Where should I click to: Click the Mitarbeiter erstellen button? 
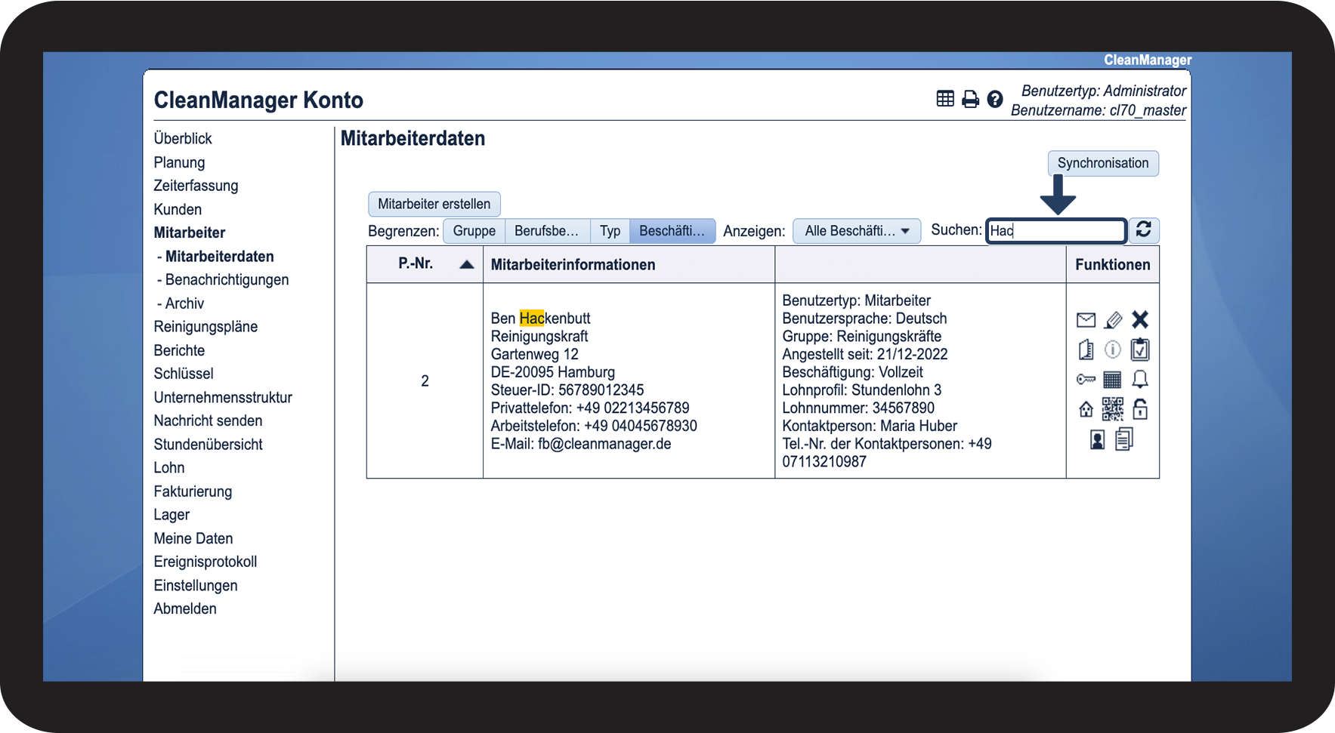[x=434, y=204]
